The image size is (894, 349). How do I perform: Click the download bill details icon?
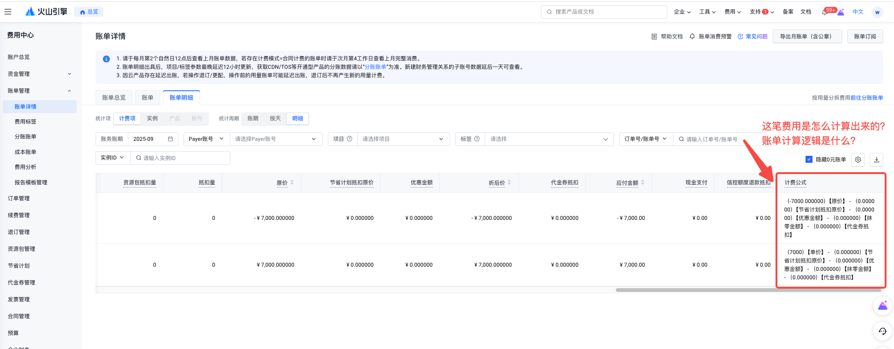[x=877, y=160]
